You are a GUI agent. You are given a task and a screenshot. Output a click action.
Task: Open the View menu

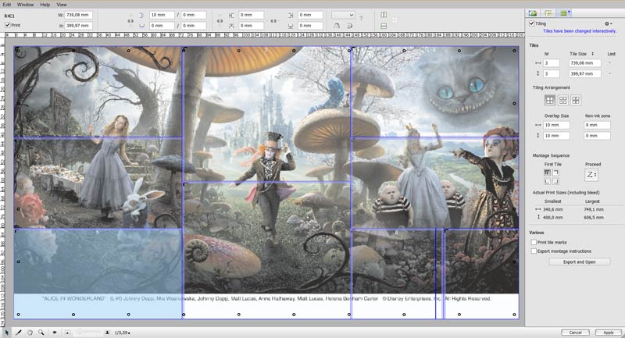pos(62,5)
